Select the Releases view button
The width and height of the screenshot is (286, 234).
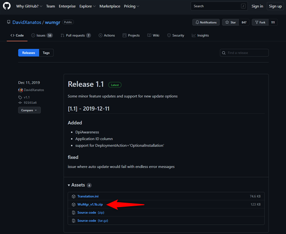click(x=29, y=53)
